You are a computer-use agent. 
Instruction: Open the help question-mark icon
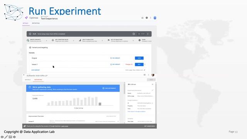[x=147, y=18]
